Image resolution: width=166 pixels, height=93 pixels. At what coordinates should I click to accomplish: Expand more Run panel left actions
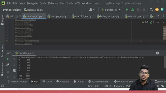8,77
